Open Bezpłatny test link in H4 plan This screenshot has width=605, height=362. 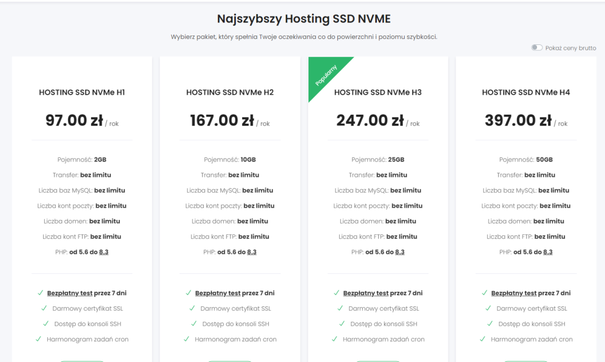[x=513, y=293]
